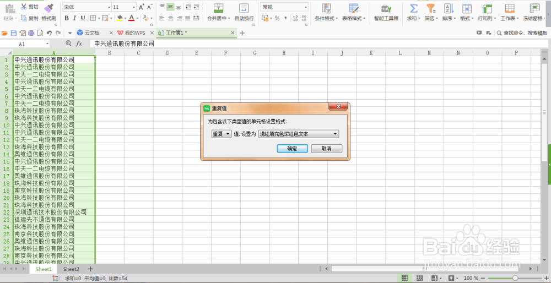551x283 pixels.
Task: Align text left in cells
Action: pos(162,18)
